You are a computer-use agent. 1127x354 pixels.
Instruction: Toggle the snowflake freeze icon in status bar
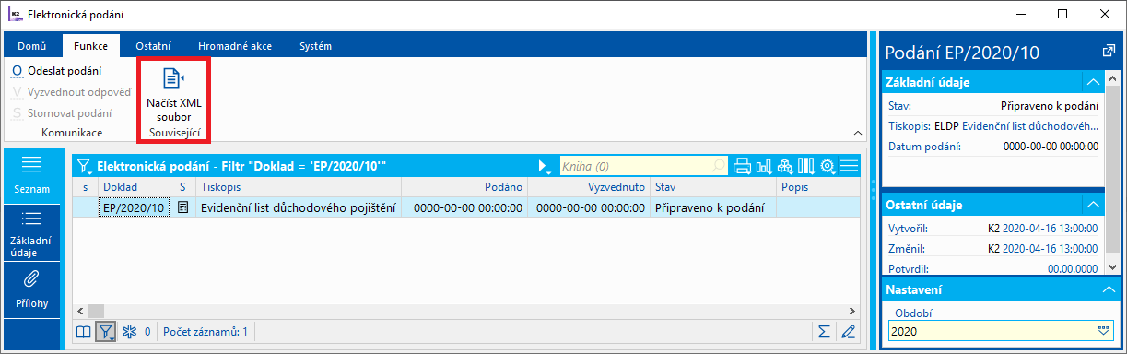click(129, 331)
